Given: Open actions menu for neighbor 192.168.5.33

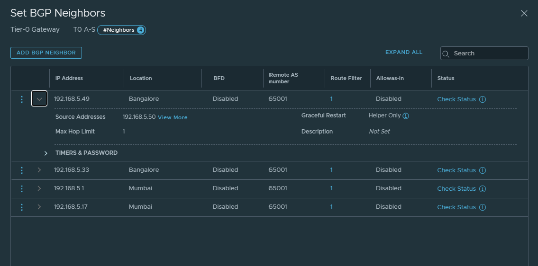Looking at the screenshot, I should 22,170.
